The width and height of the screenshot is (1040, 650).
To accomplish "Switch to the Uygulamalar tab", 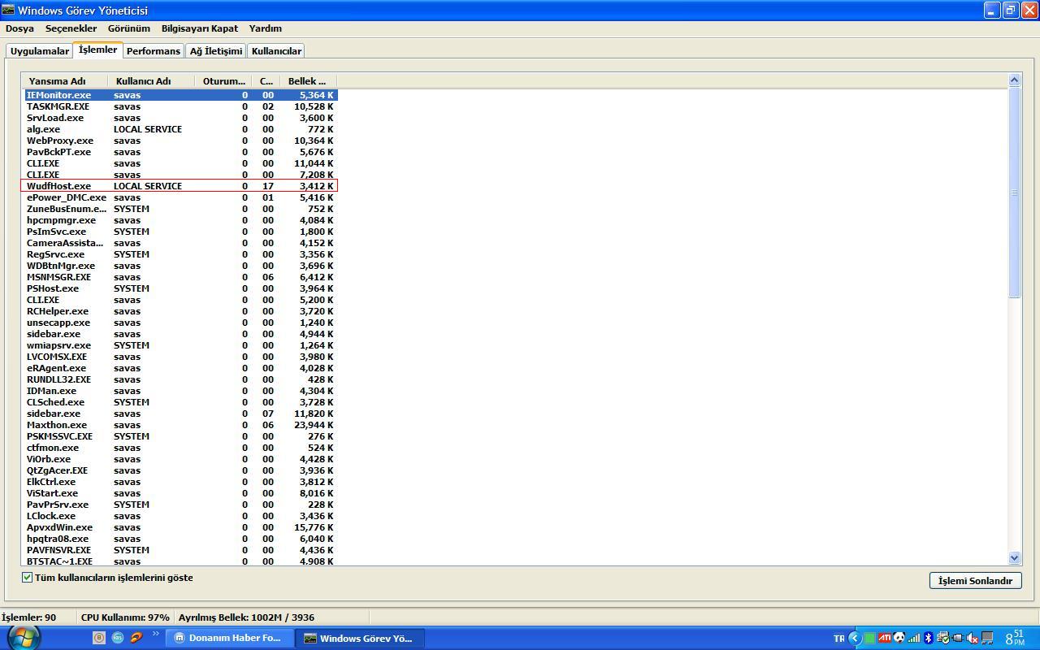I will tap(40, 51).
